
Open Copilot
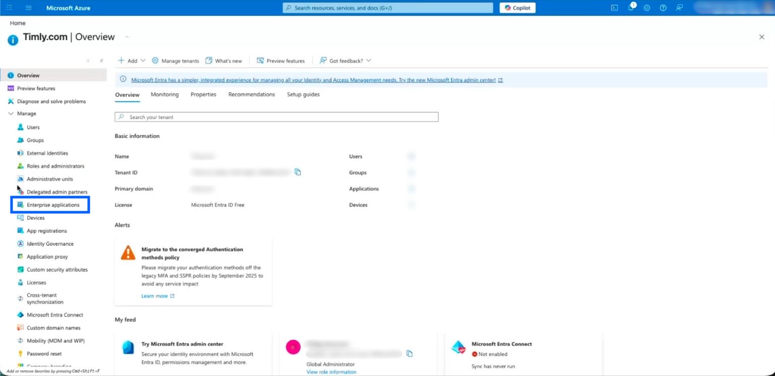pos(518,8)
